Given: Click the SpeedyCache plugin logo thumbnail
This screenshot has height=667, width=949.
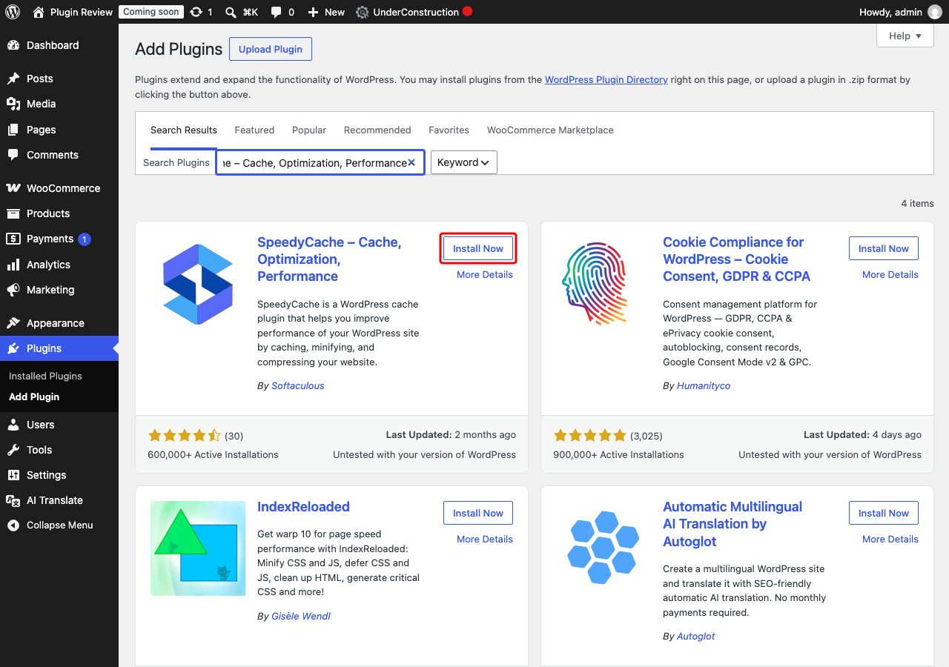Looking at the screenshot, I should [x=198, y=285].
